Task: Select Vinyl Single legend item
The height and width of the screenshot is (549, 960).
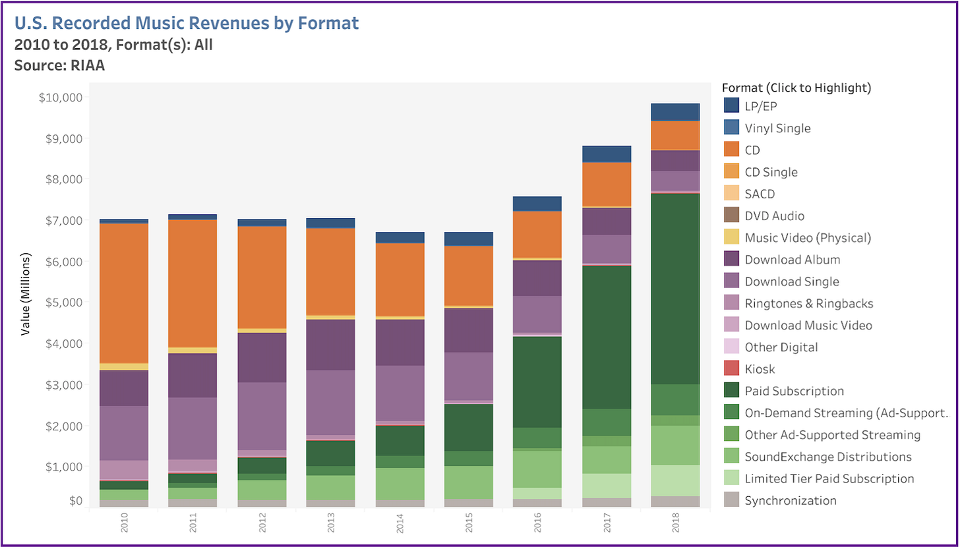Action: point(777,128)
